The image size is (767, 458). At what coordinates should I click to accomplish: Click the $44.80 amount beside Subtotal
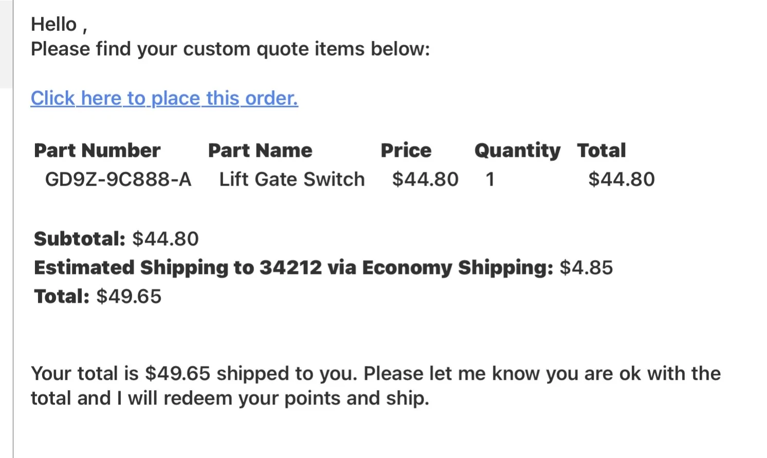click(x=166, y=239)
